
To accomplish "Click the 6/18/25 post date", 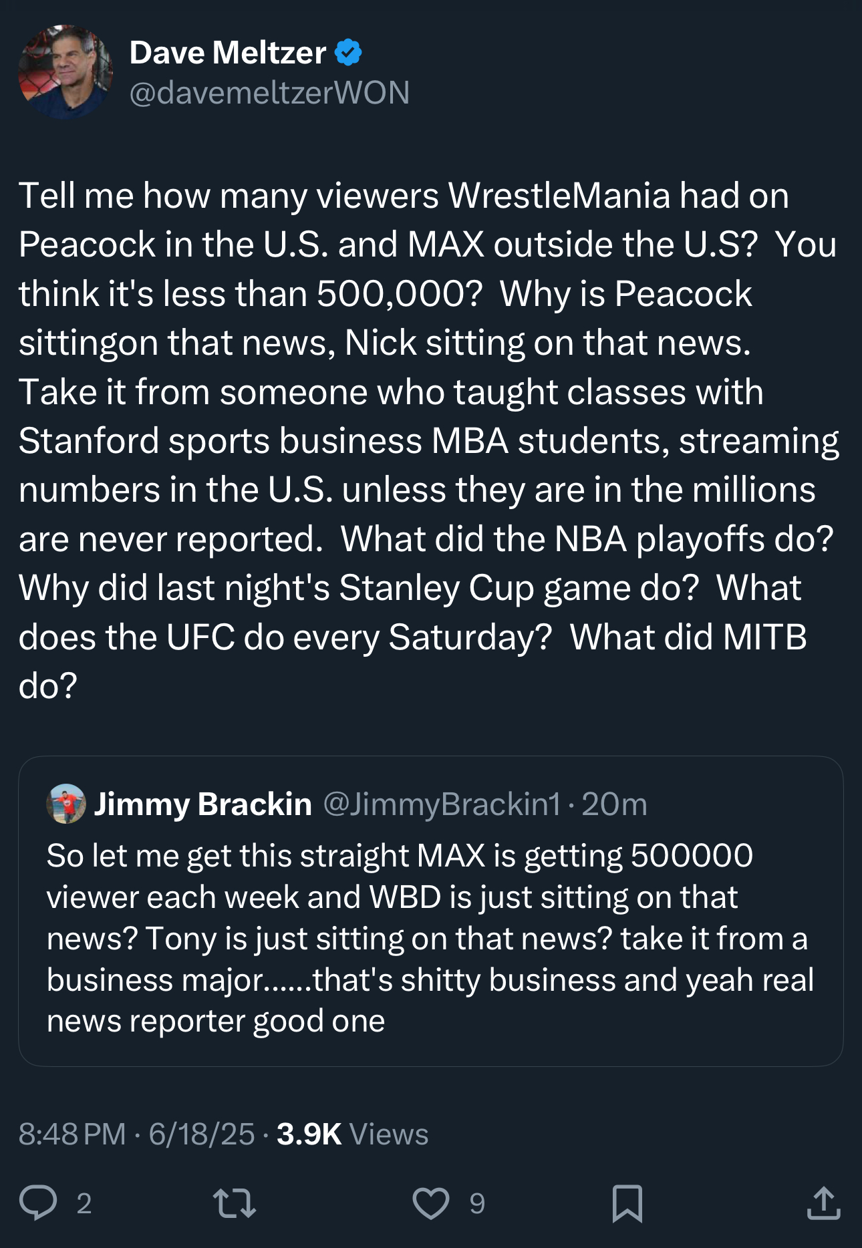I will coord(201,1134).
